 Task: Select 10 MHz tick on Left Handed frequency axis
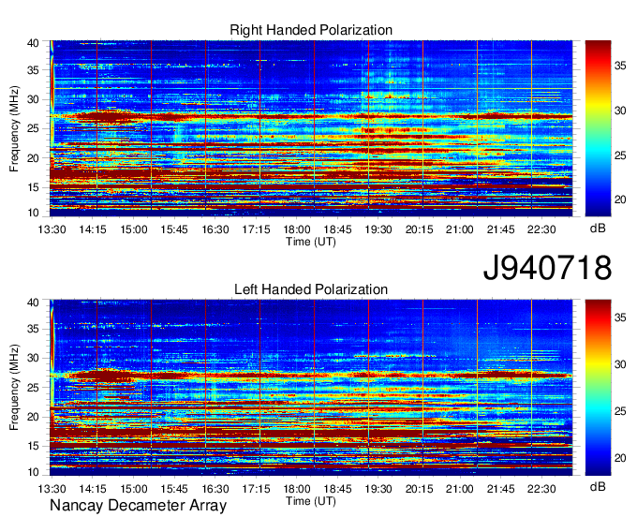pos(33,472)
